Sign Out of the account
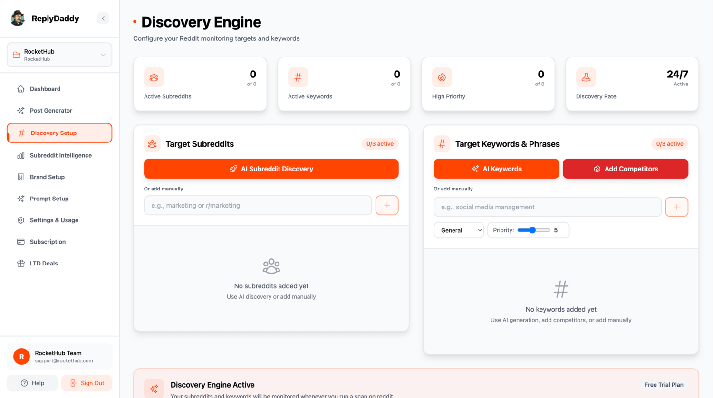 click(87, 383)
